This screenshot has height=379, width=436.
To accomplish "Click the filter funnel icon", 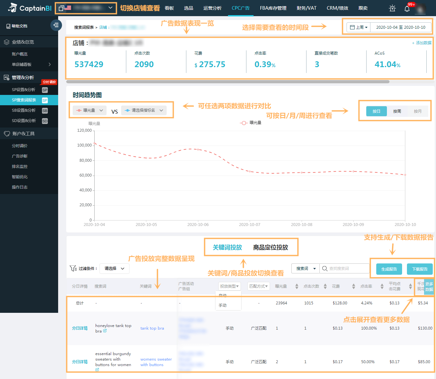I will pyautogui.click(x=73, y=268).
